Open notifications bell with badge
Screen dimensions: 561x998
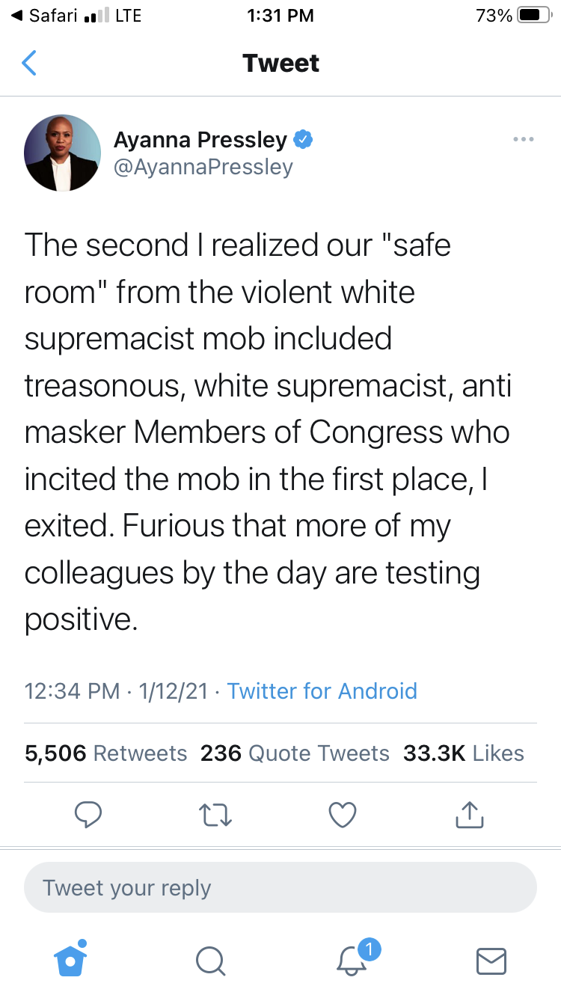[x=352, y=959]
